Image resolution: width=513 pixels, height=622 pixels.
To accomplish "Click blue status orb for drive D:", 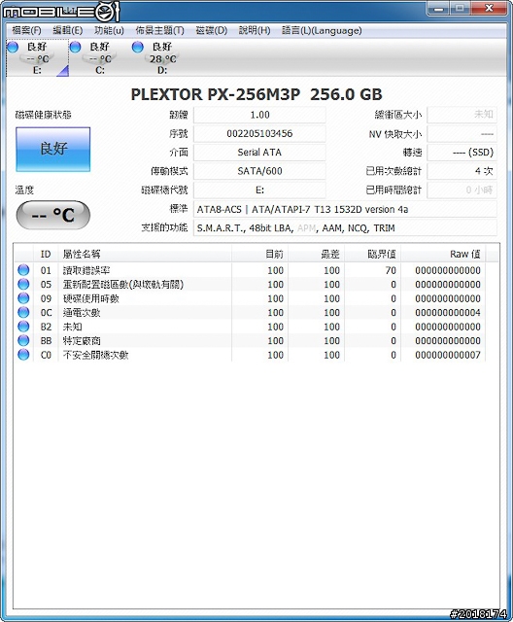I will (138, 47).
